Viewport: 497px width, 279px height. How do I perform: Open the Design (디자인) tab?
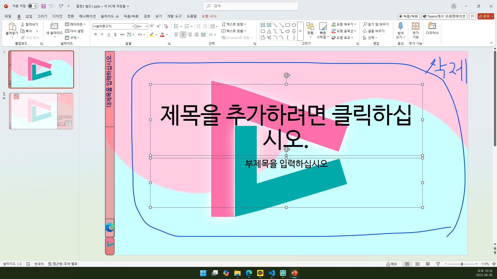click(x=57, y=16)
